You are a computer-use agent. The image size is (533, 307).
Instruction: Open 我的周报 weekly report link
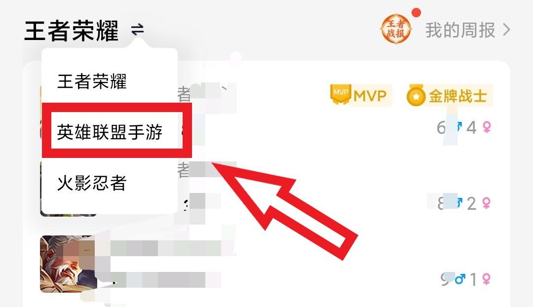coord(460,30)
